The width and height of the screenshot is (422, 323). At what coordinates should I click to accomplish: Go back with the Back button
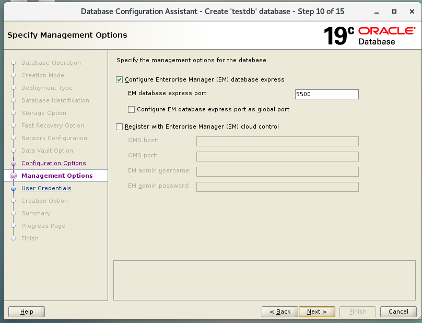[x=280, y=312]
